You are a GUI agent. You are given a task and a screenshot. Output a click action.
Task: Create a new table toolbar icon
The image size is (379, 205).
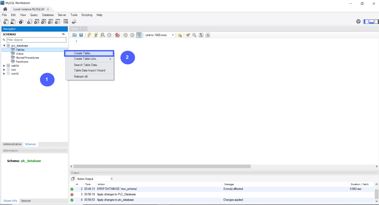click(37, 22)
